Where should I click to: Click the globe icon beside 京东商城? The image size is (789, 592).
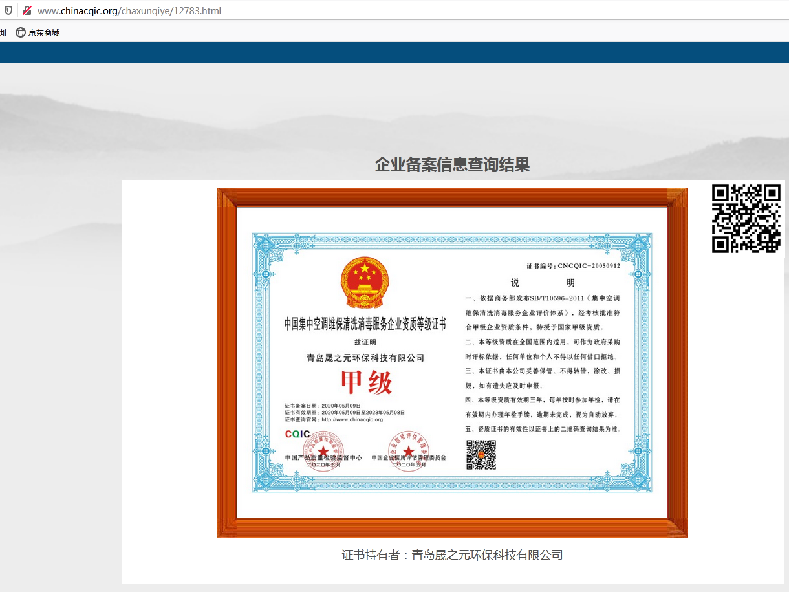[21, 32]
